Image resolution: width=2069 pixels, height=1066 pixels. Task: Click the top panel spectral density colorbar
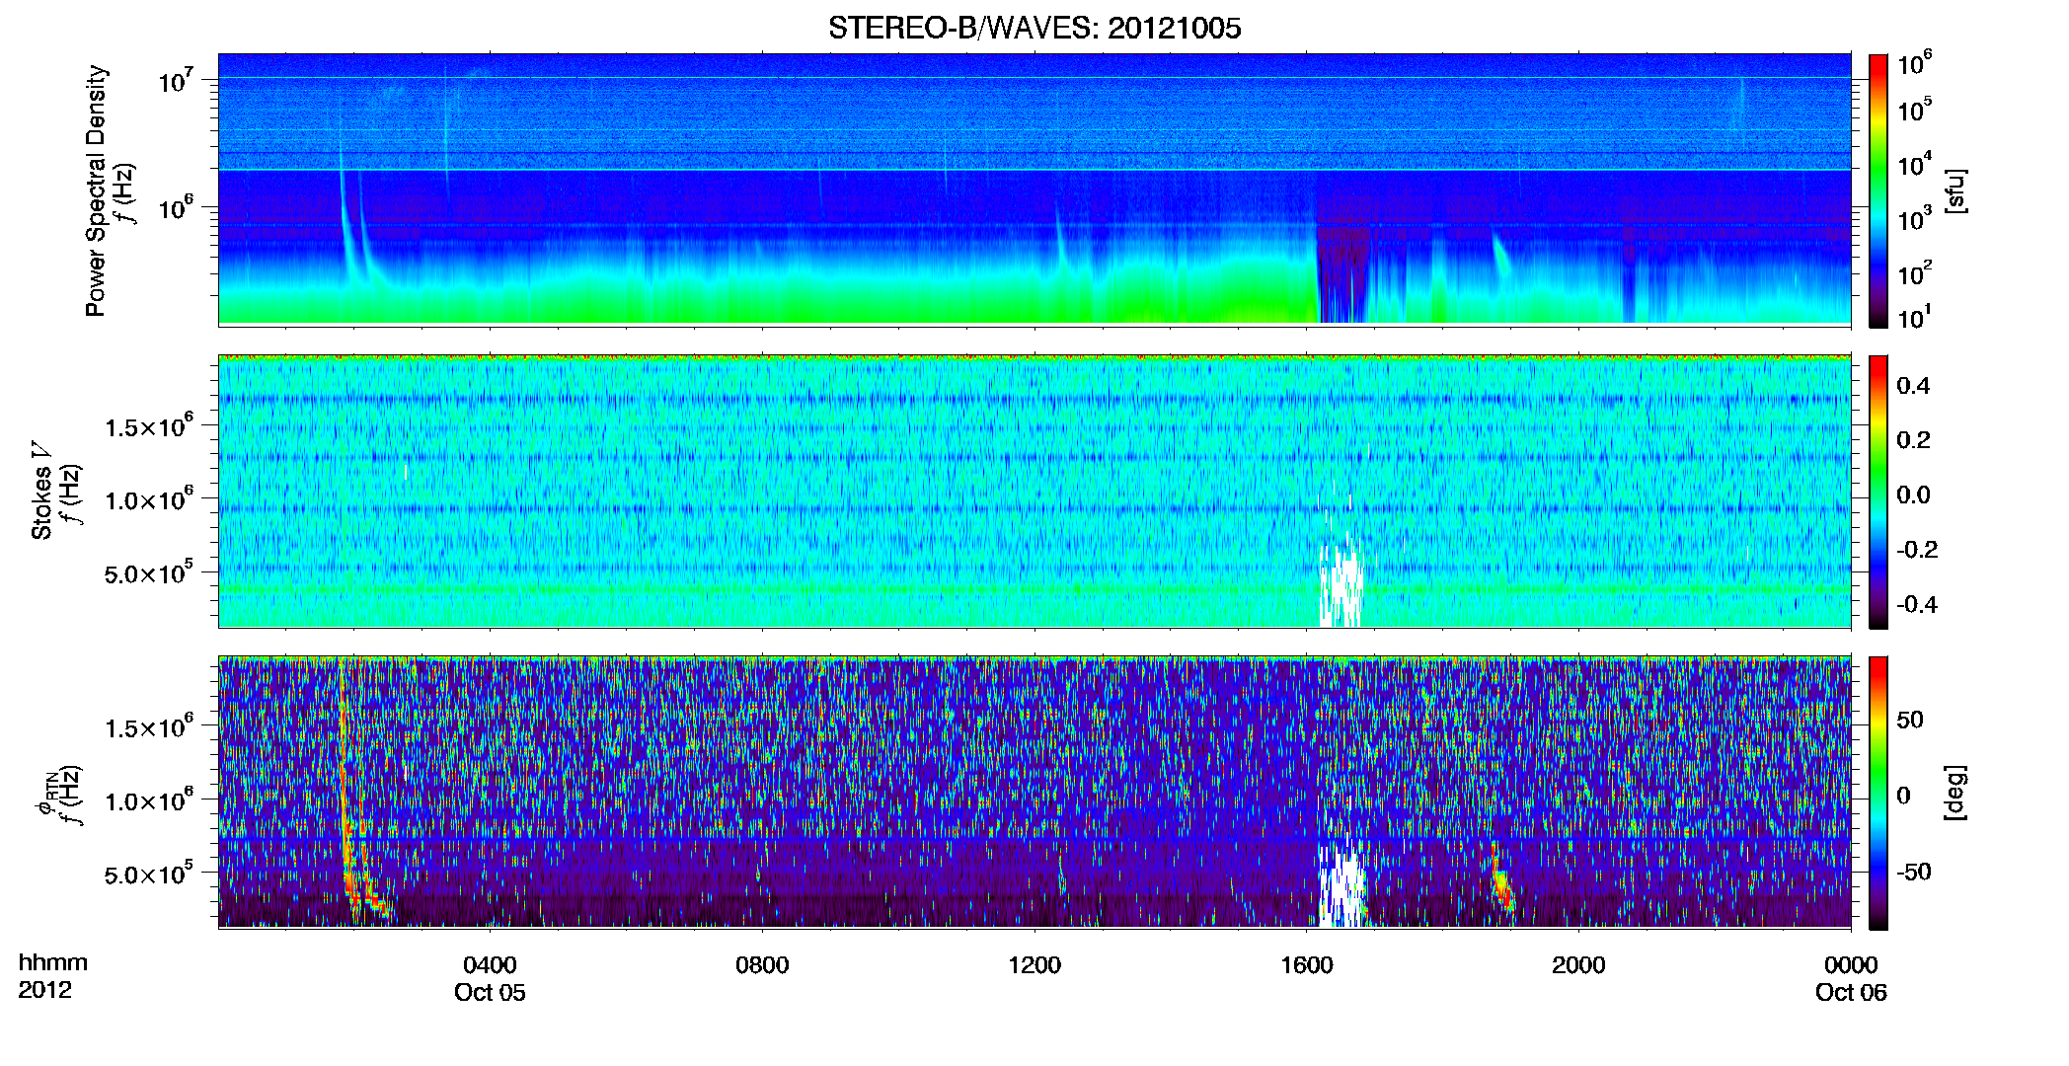(x=1878, y=190)
